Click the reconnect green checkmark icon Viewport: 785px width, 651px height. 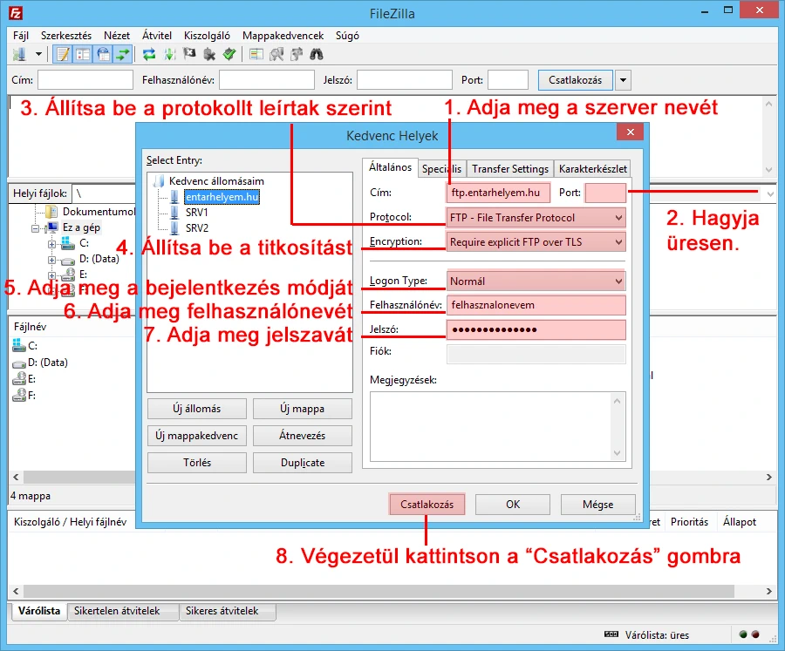229,54
